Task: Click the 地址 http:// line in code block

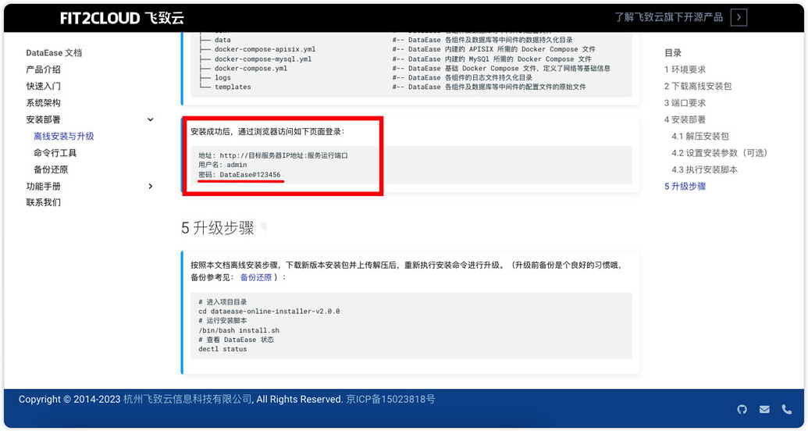Action: 273,155
